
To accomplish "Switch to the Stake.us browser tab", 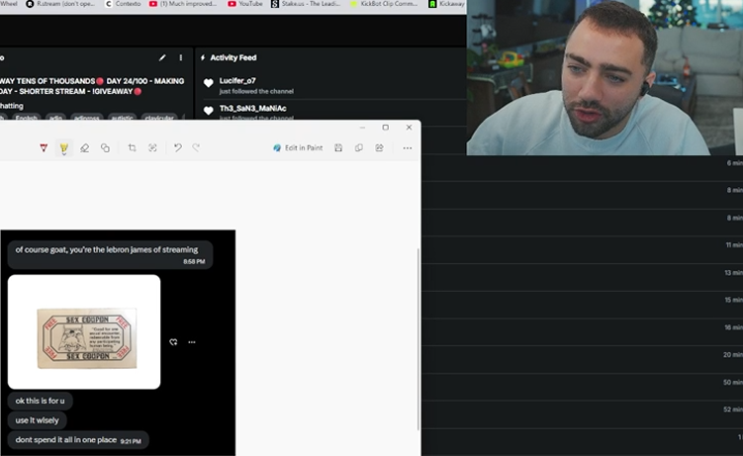I will (306, 4).
